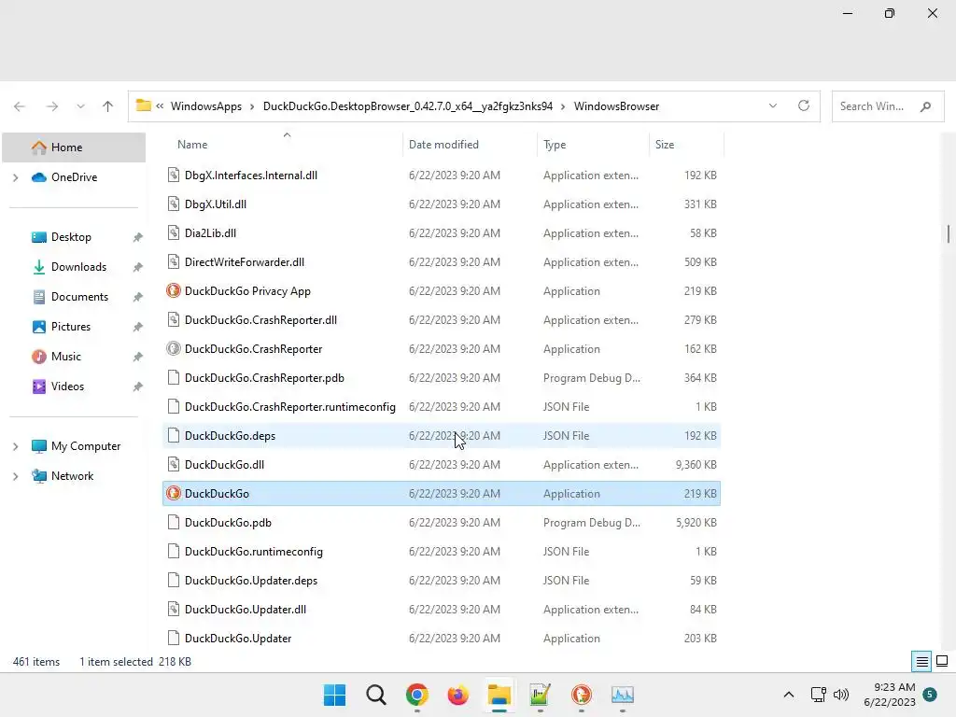Open volume control in system tray
This screenshot has width=956, height=717.
pos(841,695)
